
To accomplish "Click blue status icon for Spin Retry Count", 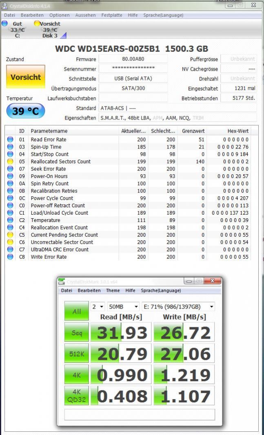I will [10, 183].
